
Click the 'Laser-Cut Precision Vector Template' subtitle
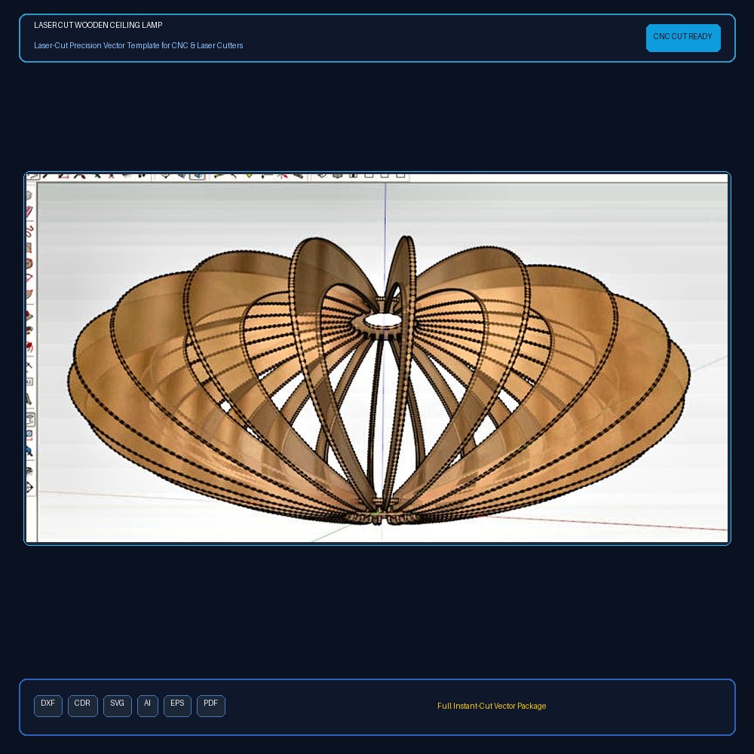point(139,45)
